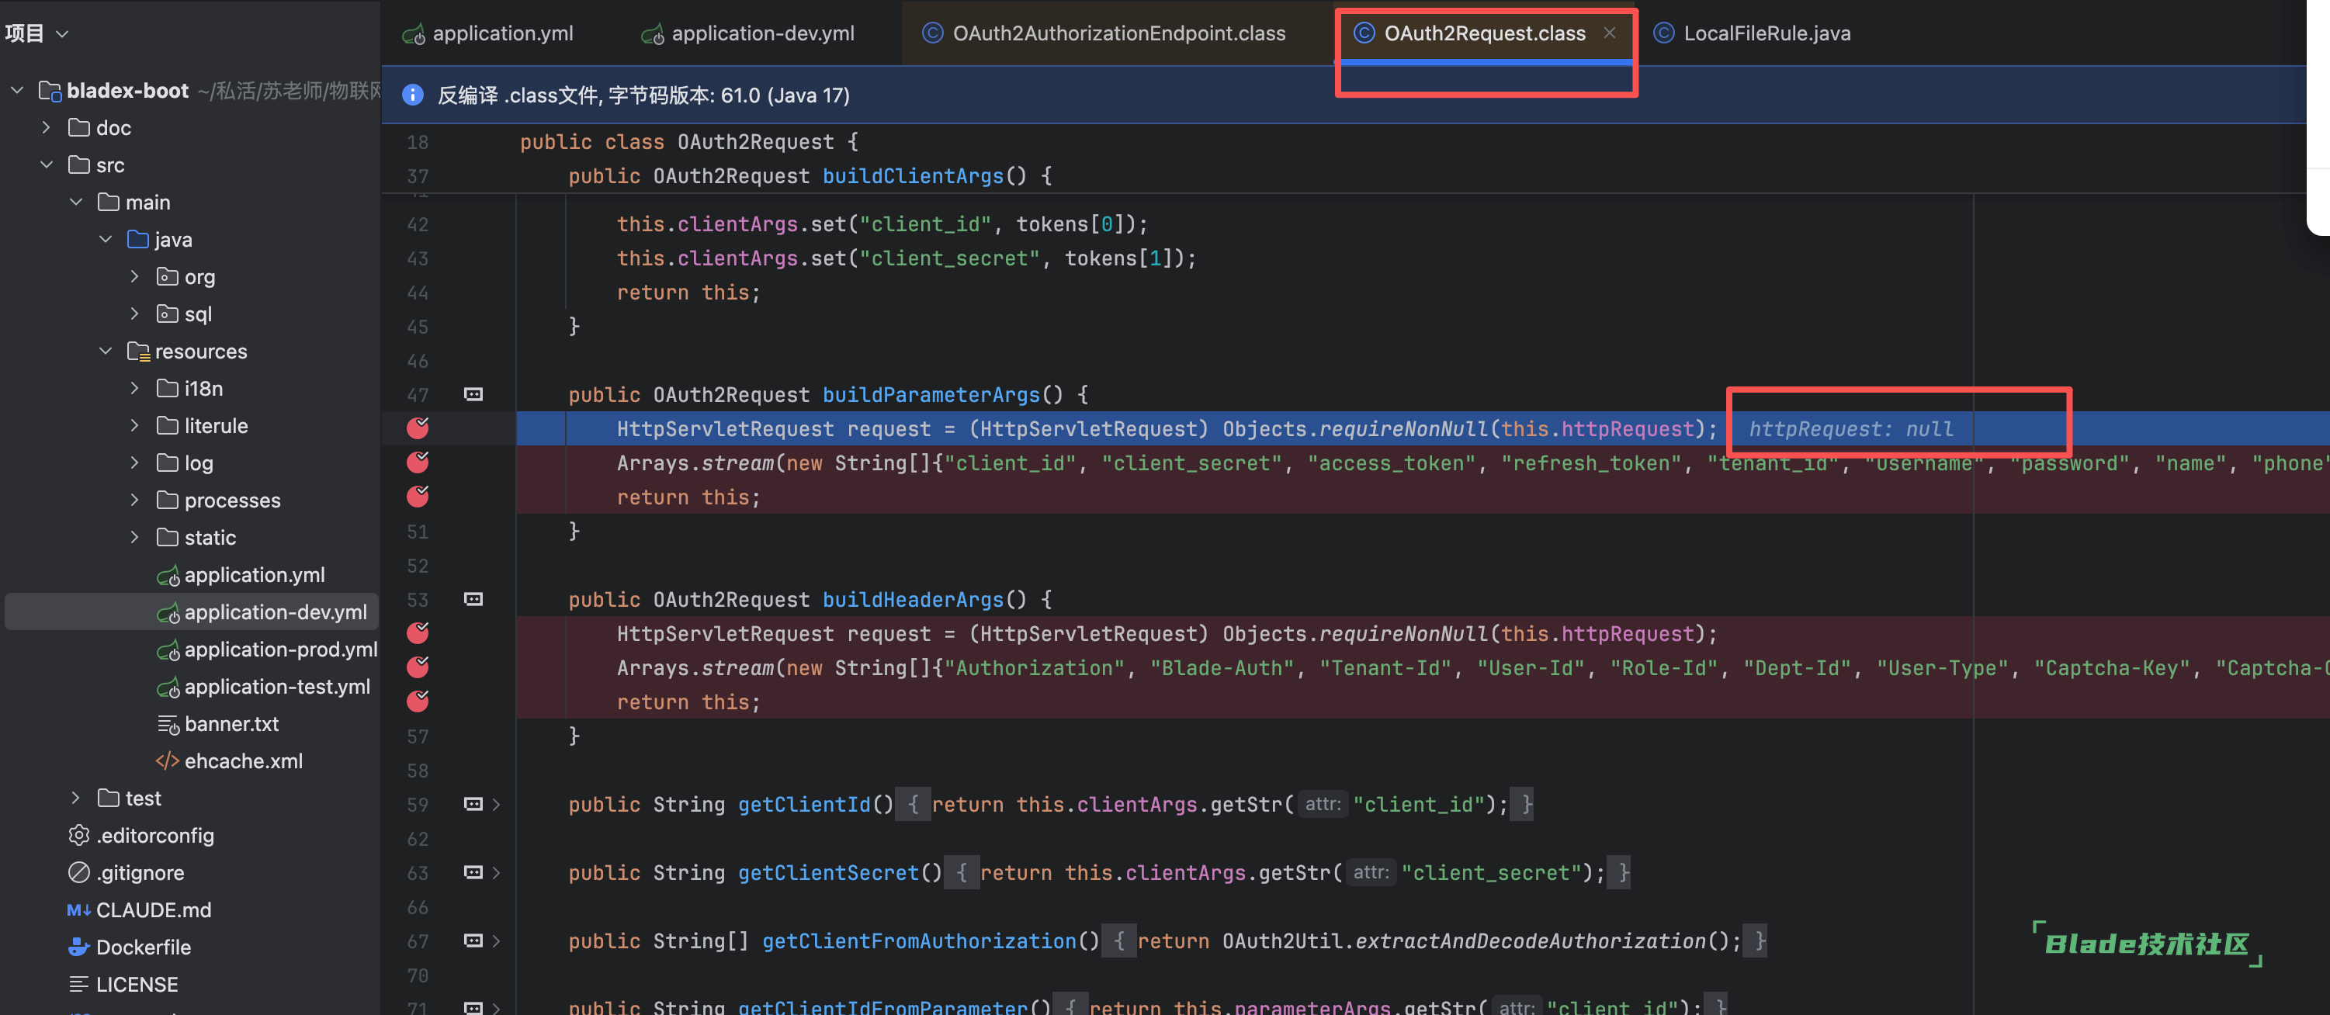Expand folded getClientSecret method body
The image size is (2330, 1015).
point(497,872)
